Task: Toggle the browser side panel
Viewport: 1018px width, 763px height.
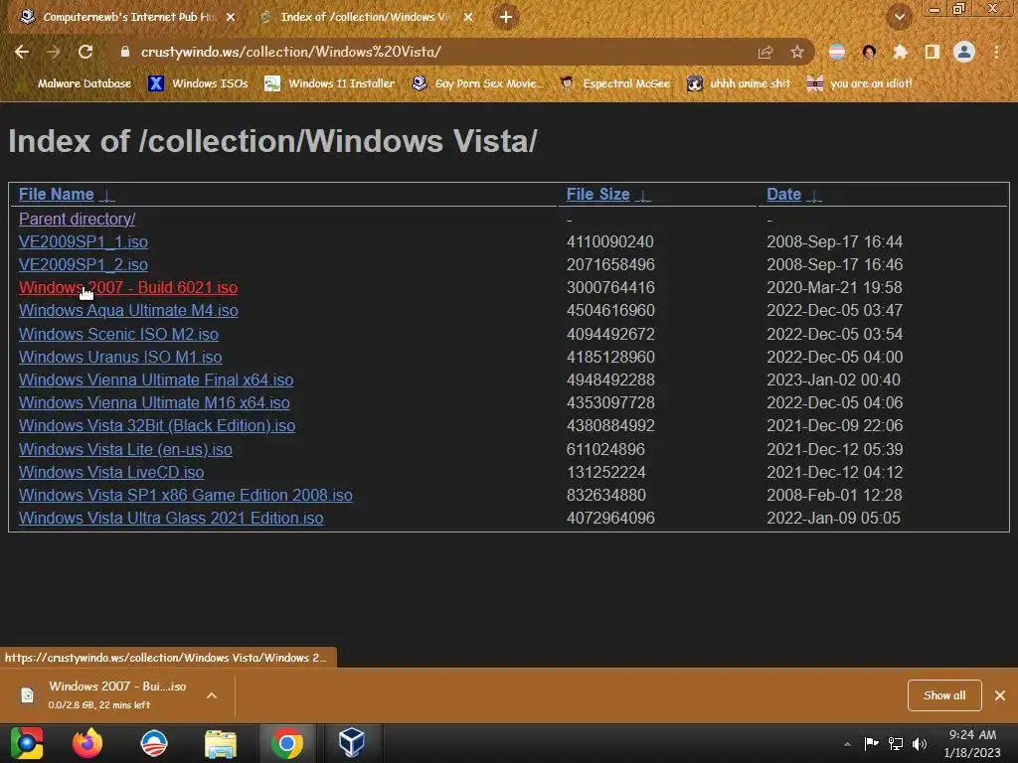Action: pyautogui.click(x=933, y=52)
